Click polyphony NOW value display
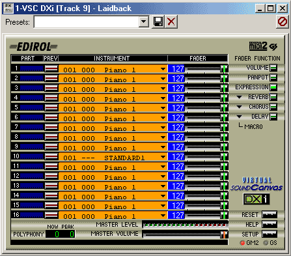 click(57, 234)
